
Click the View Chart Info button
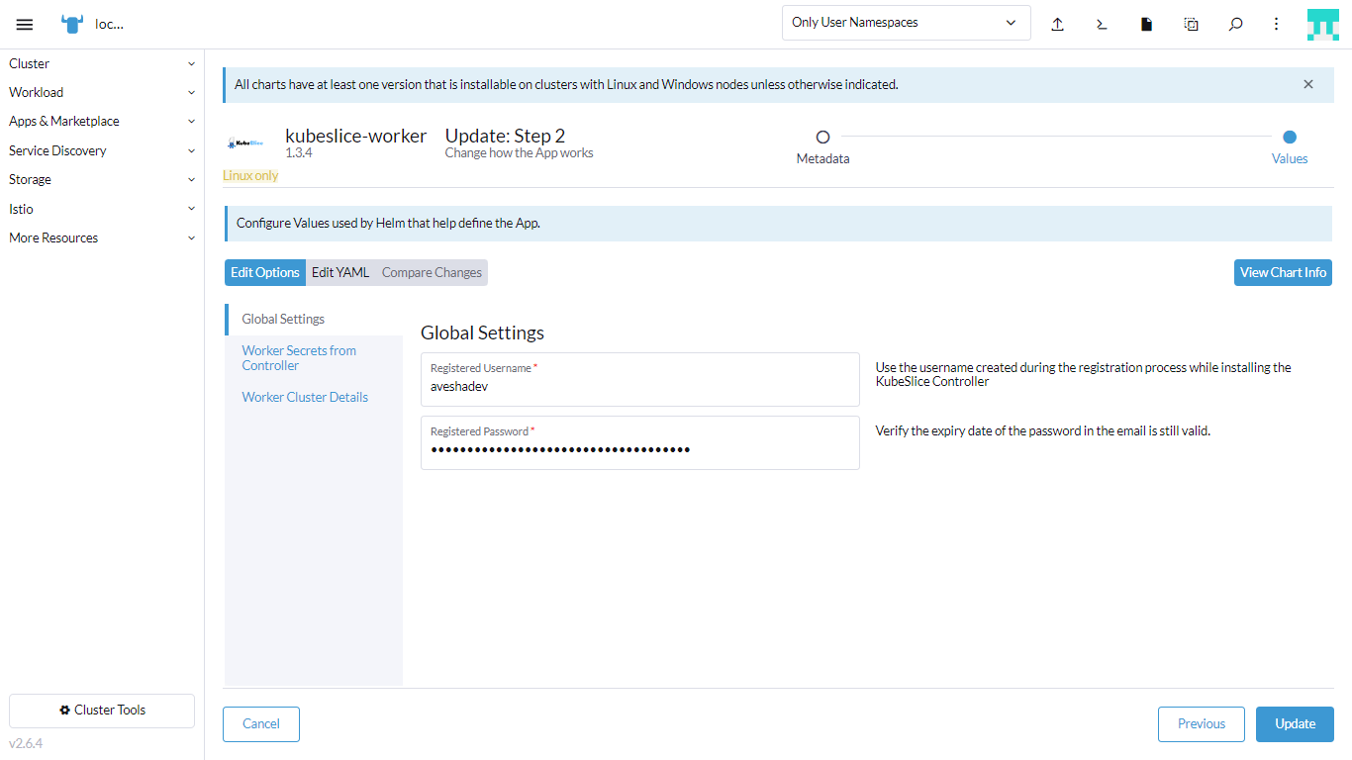(x=1283, y=272)
